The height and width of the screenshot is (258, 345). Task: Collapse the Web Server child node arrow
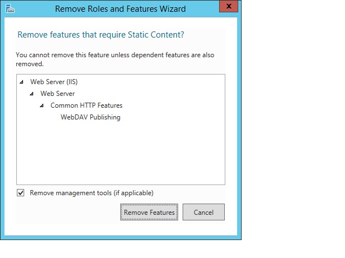click(31, 94)
